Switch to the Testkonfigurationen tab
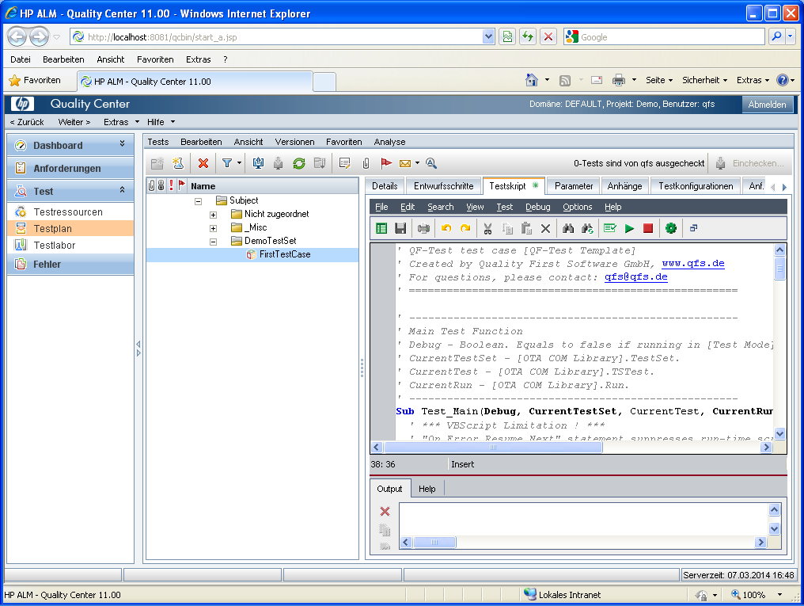 (696, 185)
